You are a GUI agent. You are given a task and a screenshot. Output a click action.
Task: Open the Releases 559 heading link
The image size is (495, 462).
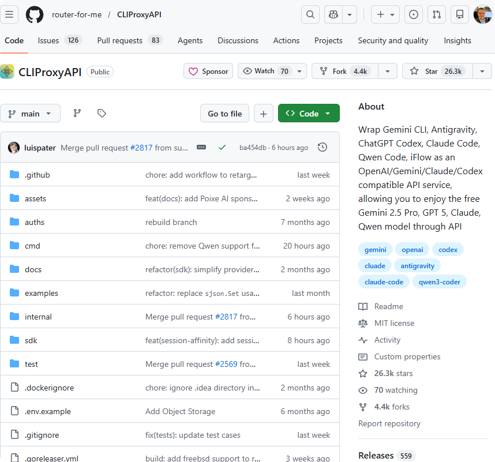point(387,456)
